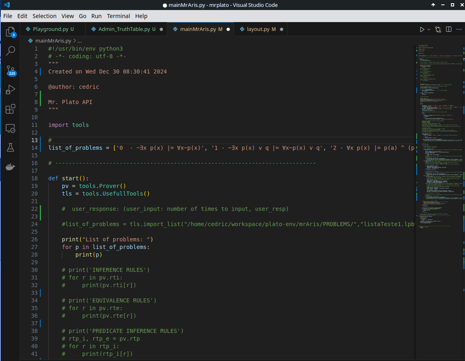Click 'pv = tools.Prover()' line

tap(94, 186)
